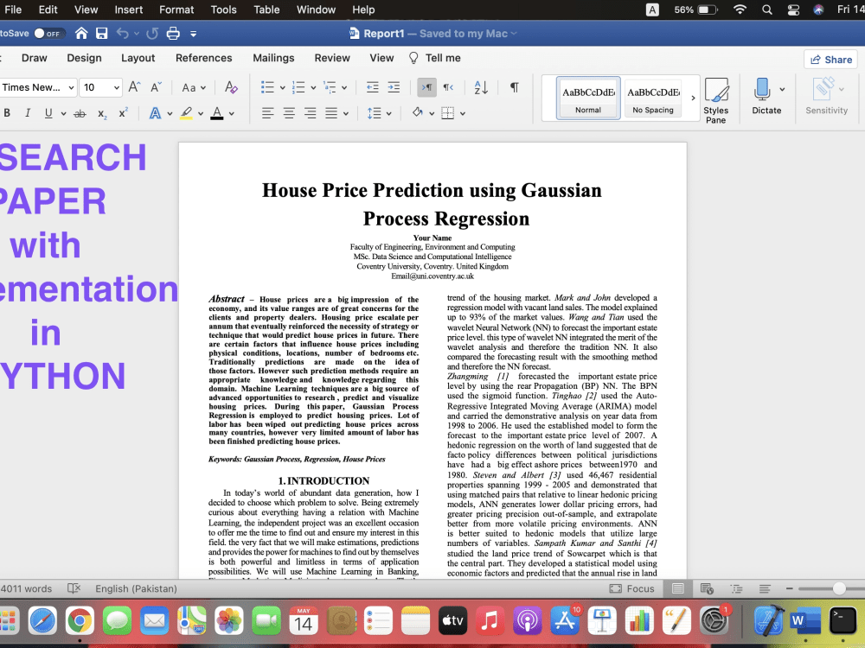865x648 pixels.
Task: Align text right
Action: coord(311,113)
